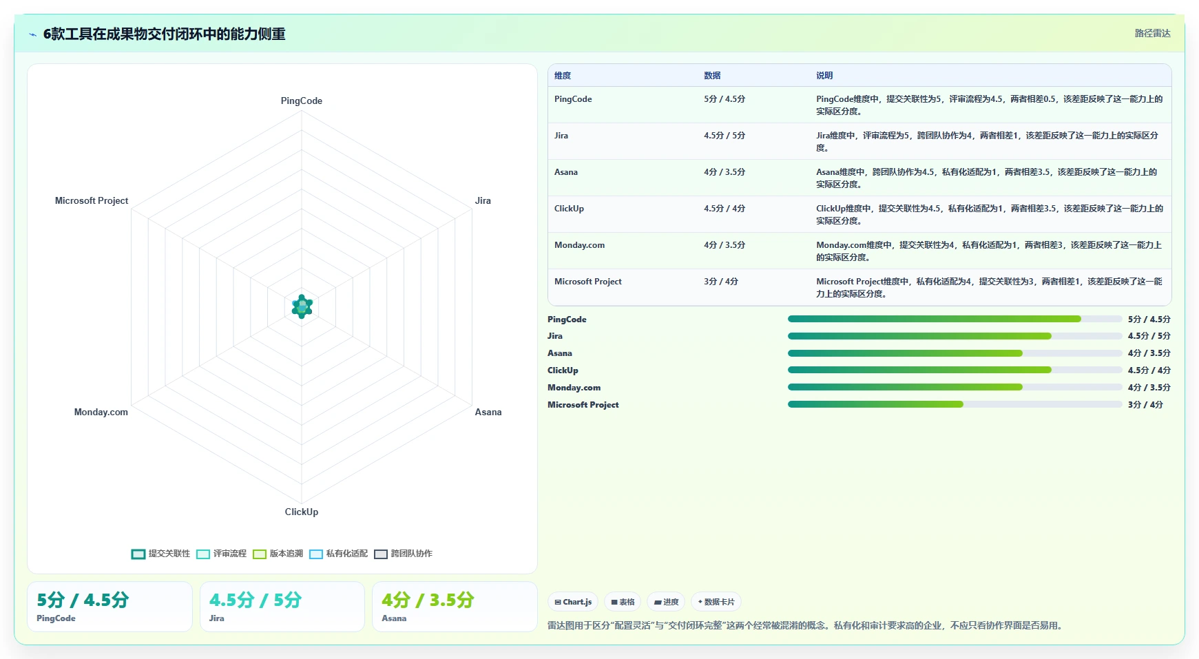
Task: Click the Asana description text in table
Action: coord(987,178)
